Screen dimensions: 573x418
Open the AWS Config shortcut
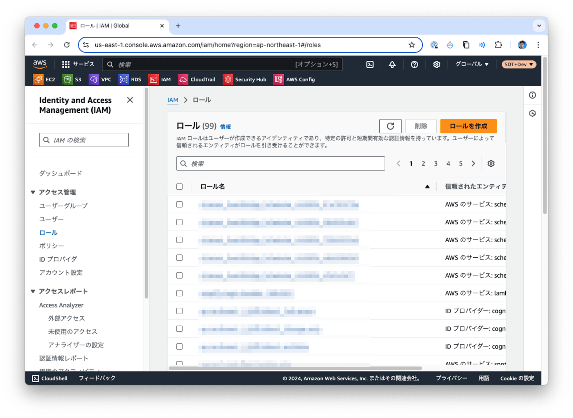coord(294,79)
